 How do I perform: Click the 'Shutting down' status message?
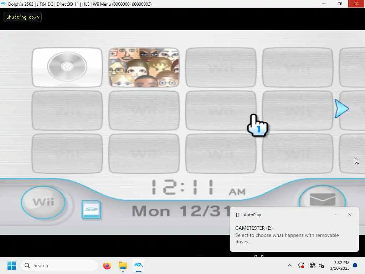pos(22,17)
